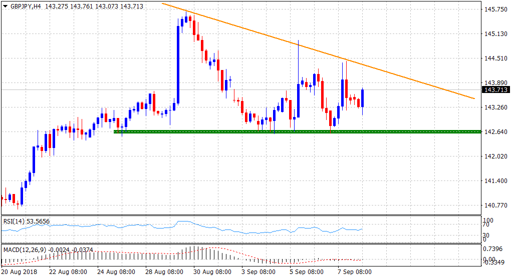This screenshot has height=278, width=511.
Task: Click the MACD(12,26,9) indicator label
Action: pos(23,249)
